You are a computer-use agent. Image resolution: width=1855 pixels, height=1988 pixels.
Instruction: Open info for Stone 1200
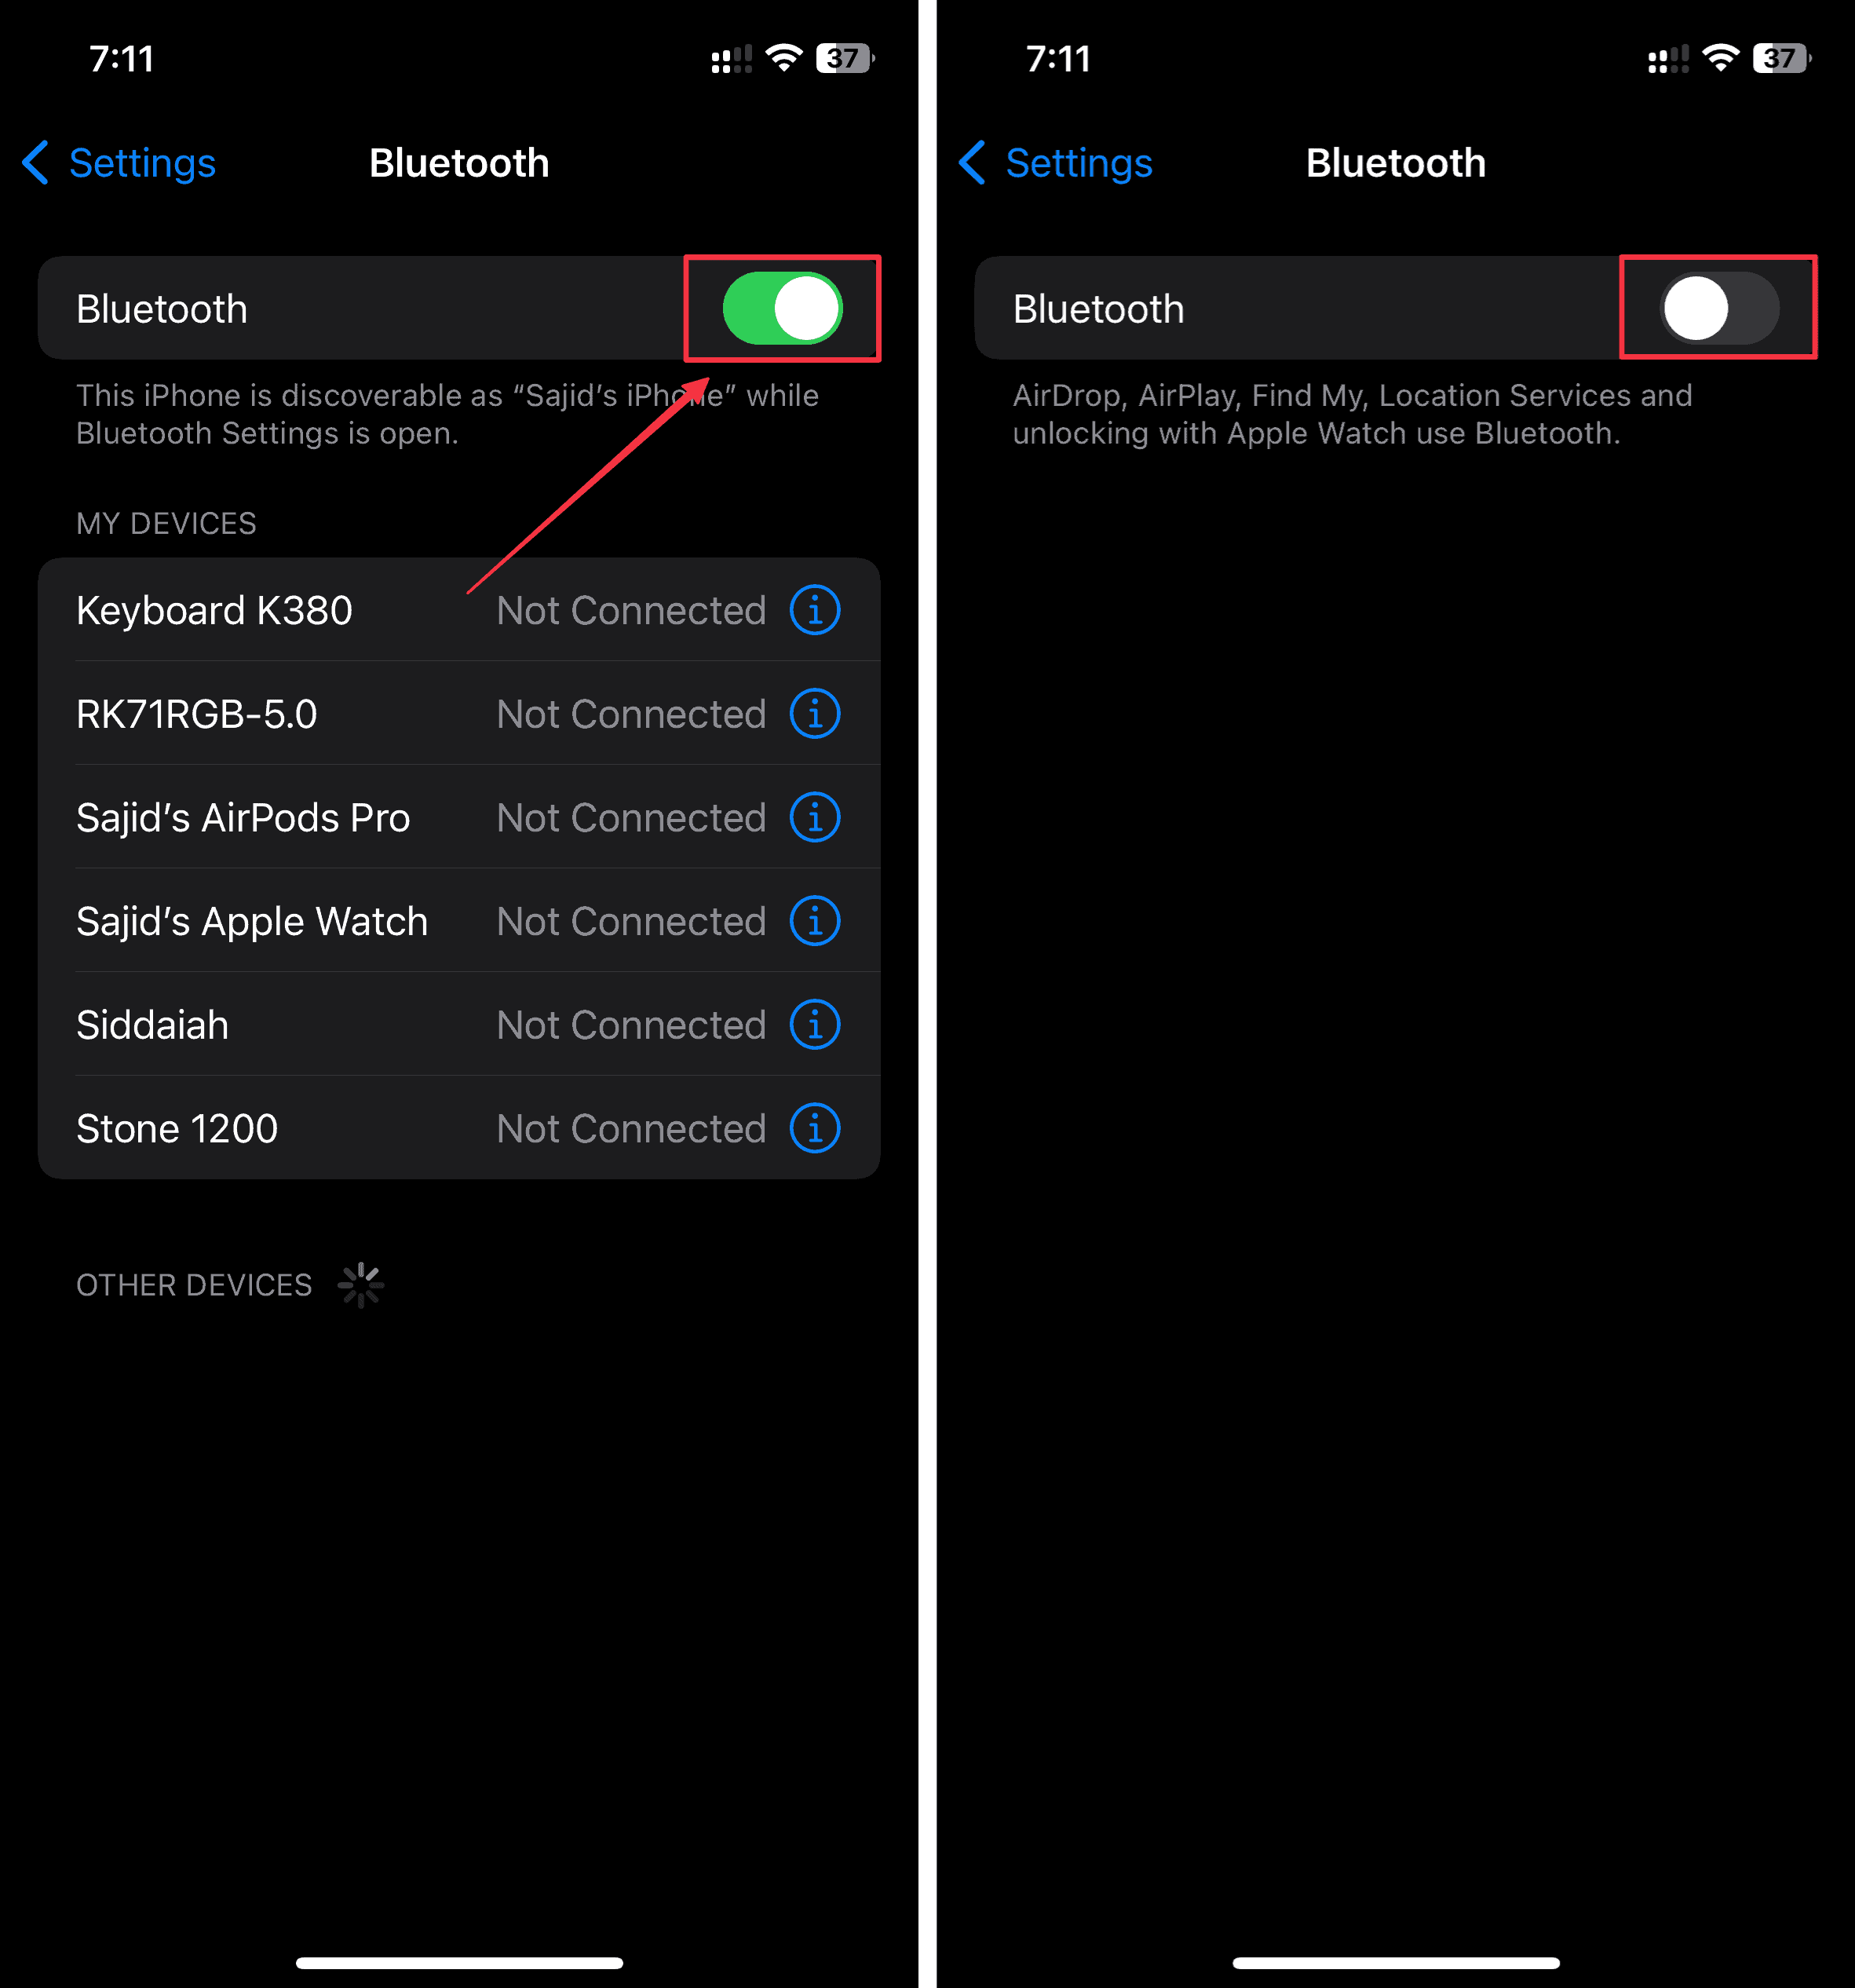point(815,1129)
